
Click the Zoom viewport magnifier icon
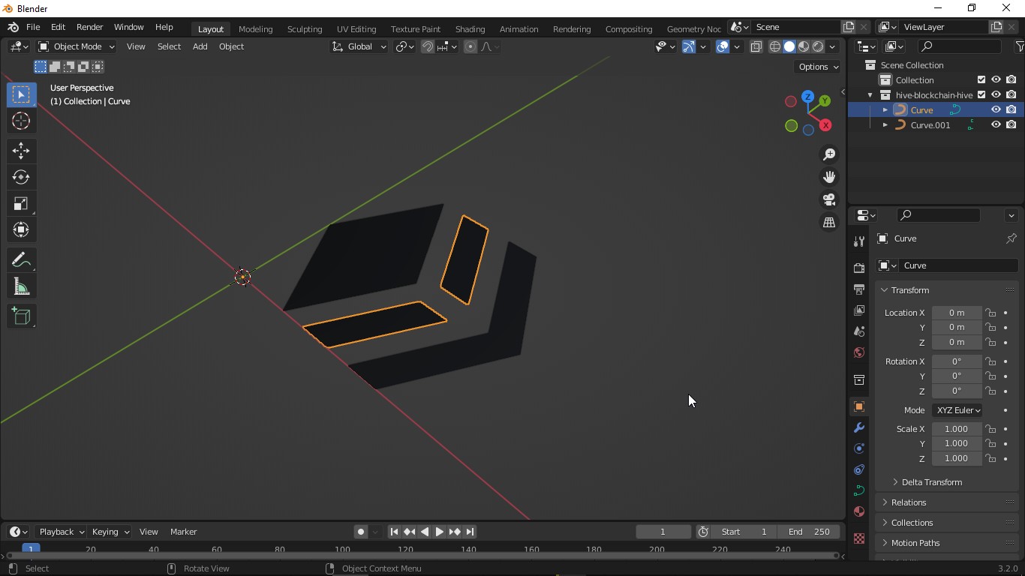(x=829, y=154)
